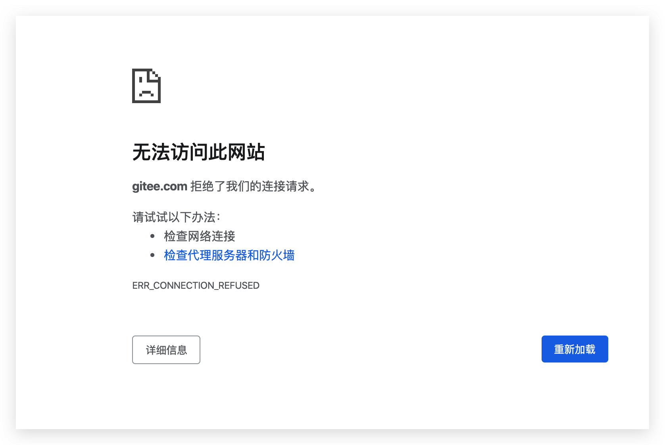The height and width of the screenshot is (445, 665).
Task: Click the 重新加载 reload button
Action: pyautogui.click(x=575, y=349)
